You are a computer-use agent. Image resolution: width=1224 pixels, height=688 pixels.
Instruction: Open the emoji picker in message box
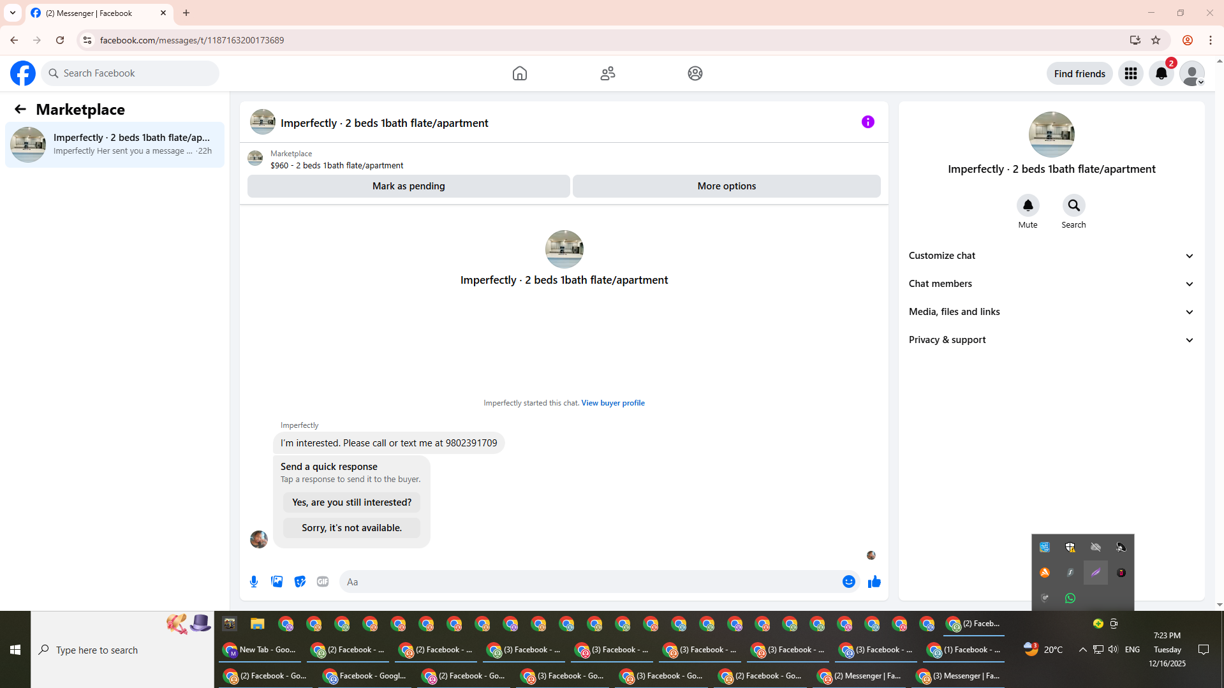click(x=849, y=582)
